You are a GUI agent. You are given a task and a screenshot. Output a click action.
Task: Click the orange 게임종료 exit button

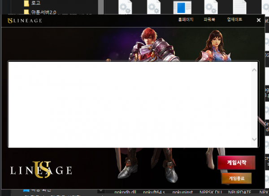tap(236, 179)
